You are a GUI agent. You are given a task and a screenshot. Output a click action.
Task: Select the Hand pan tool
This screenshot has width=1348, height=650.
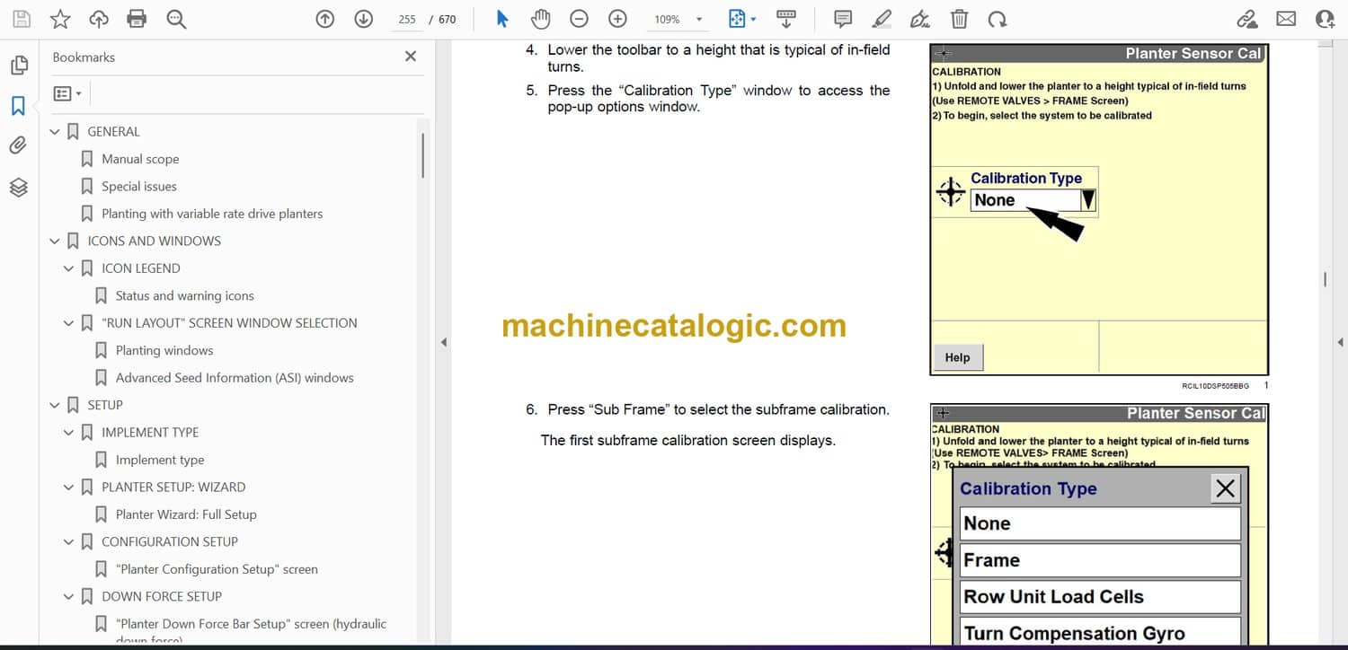540,19
